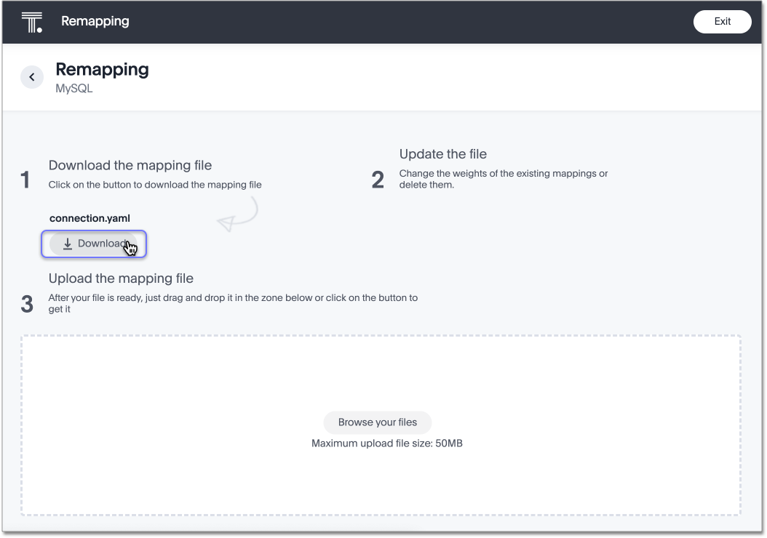Click the connection.yaml filename label
The width and height of the screenshot is (767, 538).
point(90,218)
